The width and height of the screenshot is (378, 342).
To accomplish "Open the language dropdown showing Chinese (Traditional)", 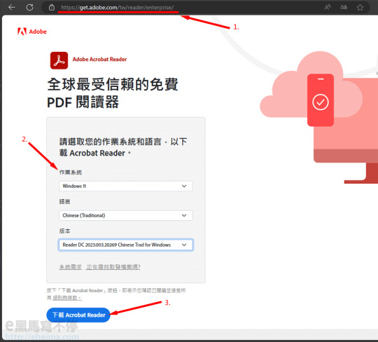I will [125, 216].
